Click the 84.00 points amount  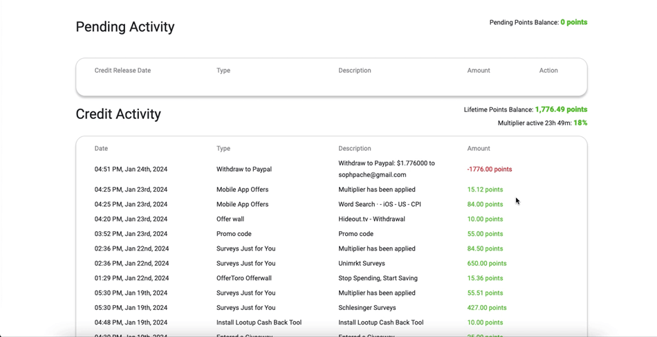(x=485, y=204)
